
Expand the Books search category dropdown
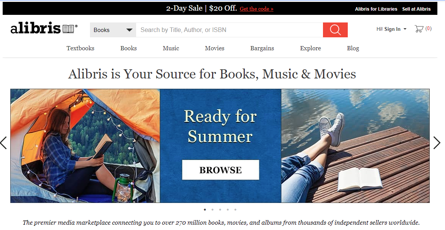click(x=113, y=30)
